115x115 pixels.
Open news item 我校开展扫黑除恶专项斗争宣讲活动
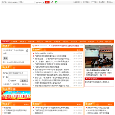(x=48, y=83)
